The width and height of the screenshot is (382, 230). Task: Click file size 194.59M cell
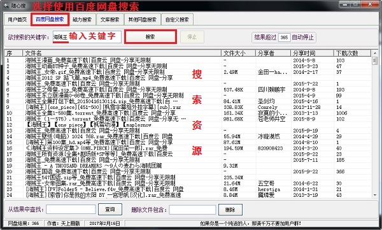[x=233, y=148]
